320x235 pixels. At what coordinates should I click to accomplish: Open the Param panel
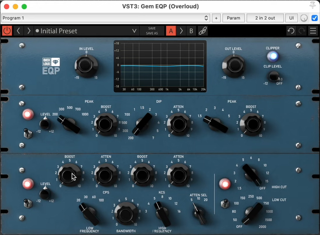coord(233,18)
